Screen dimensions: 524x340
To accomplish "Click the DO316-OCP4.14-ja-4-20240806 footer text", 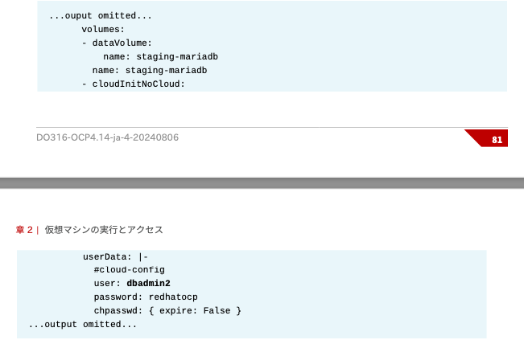I will coord(107,137).
